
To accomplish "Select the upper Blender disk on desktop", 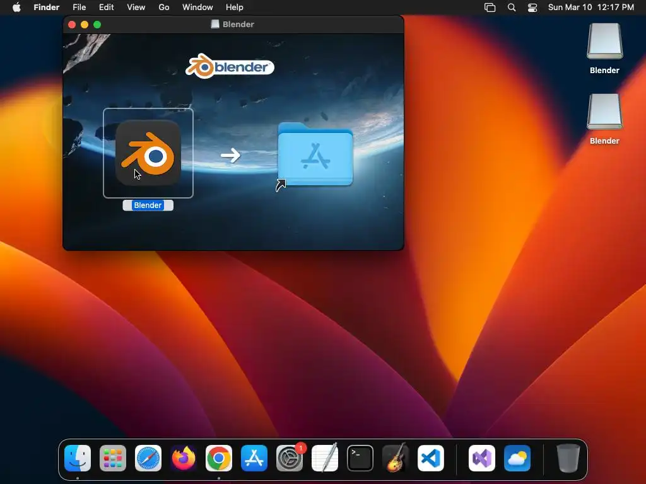I will click(604, 48).
